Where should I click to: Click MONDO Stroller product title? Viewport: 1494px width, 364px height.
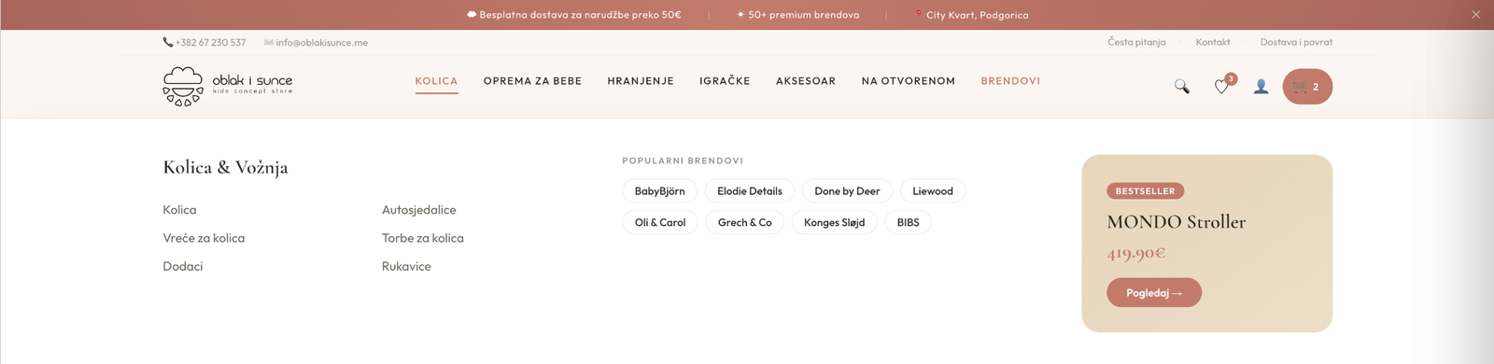pos(1176,222)
